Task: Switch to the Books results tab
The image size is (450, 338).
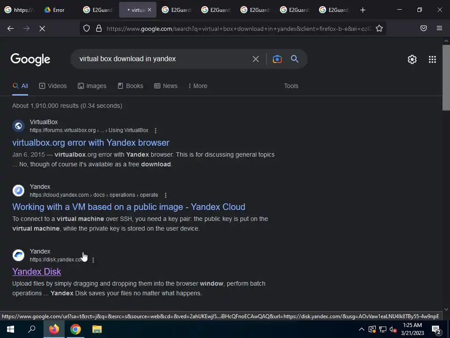Action: (130, 86)
